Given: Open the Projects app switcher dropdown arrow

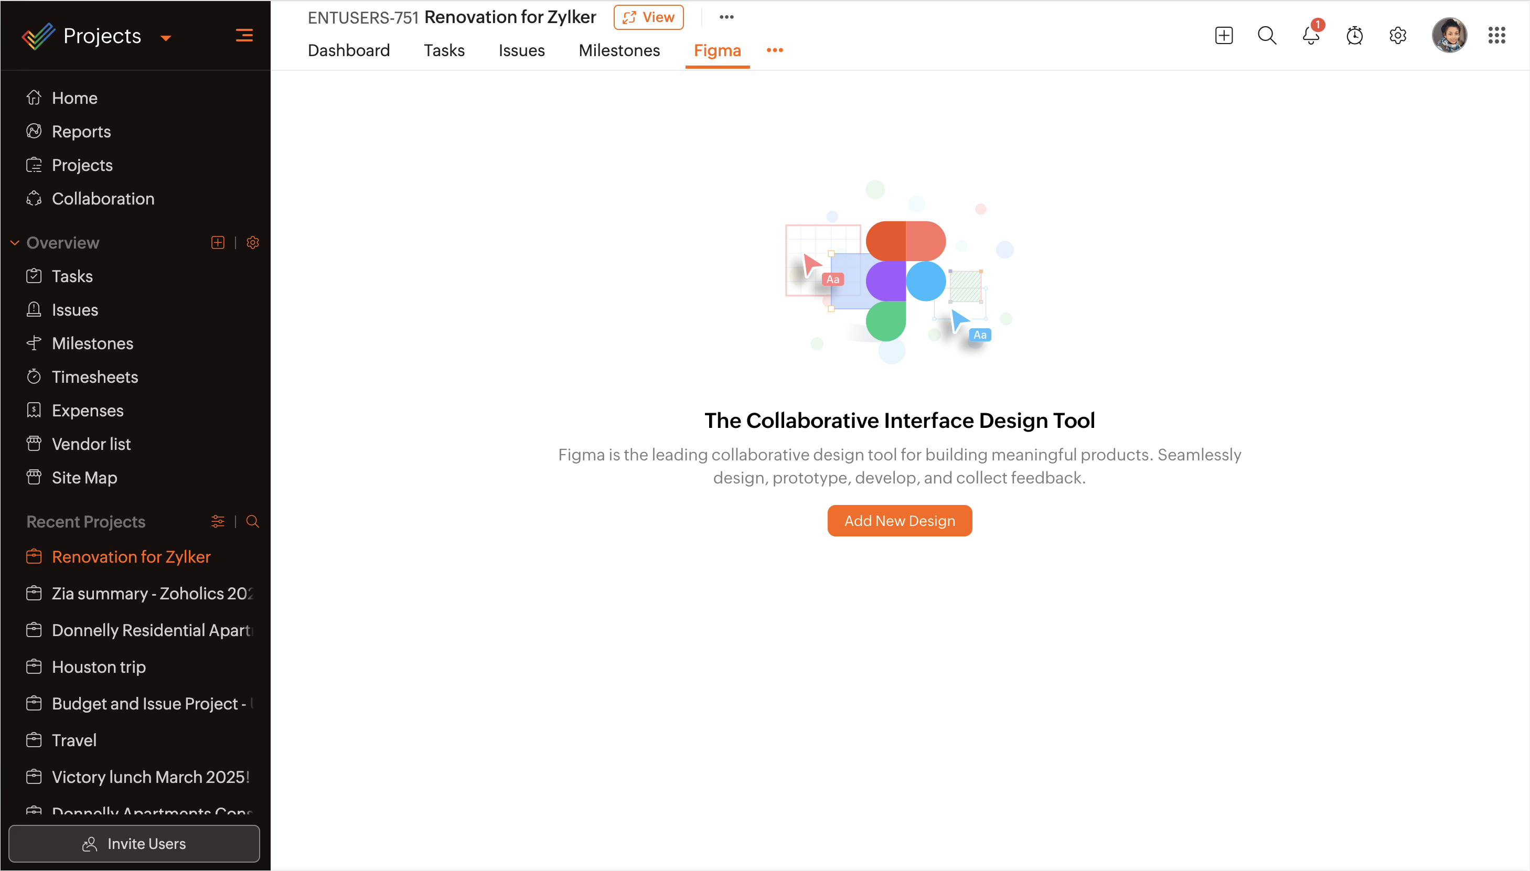Looking at the screenshot, I should (166, 38).
